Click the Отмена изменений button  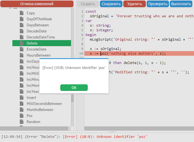point(37,4)
